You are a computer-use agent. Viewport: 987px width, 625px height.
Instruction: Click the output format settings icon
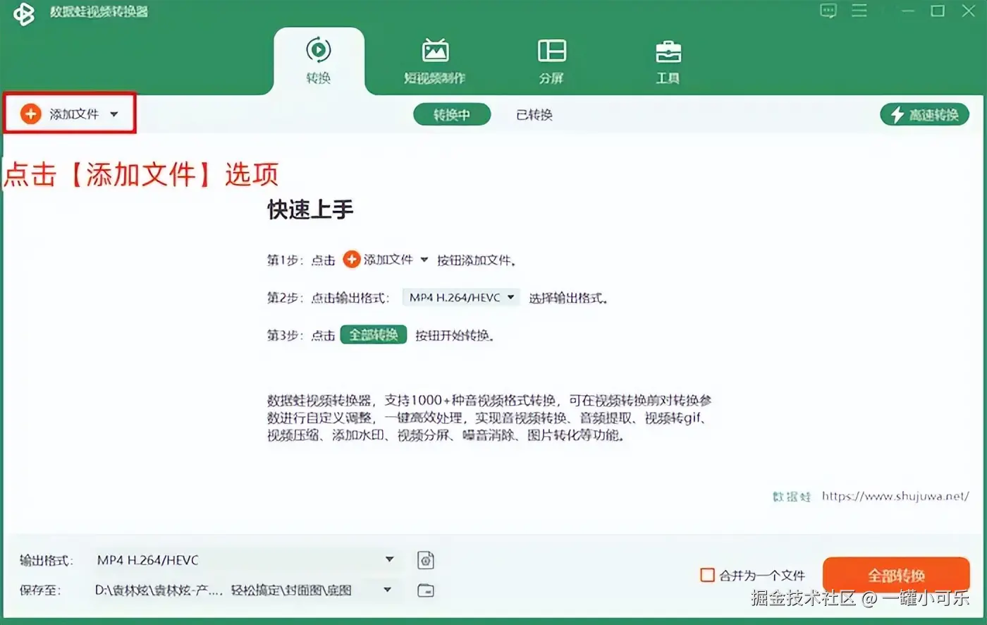tap(426, 560)
